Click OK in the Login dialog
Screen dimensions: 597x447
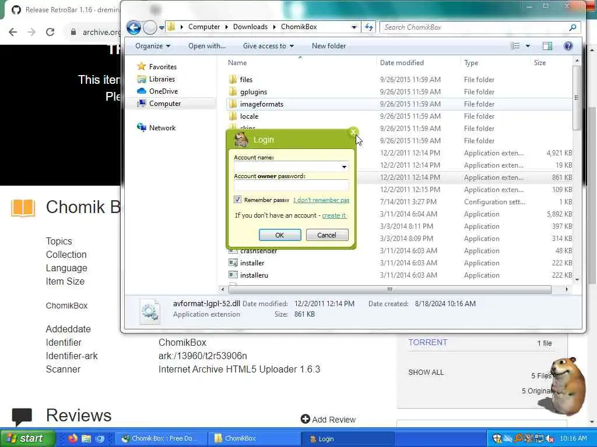point(280,235)
